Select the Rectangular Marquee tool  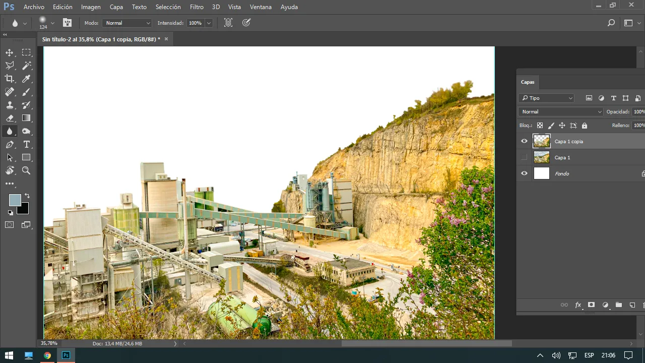[26, 52]
